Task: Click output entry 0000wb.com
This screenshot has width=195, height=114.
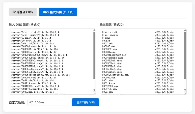Action: click(109, 78)
